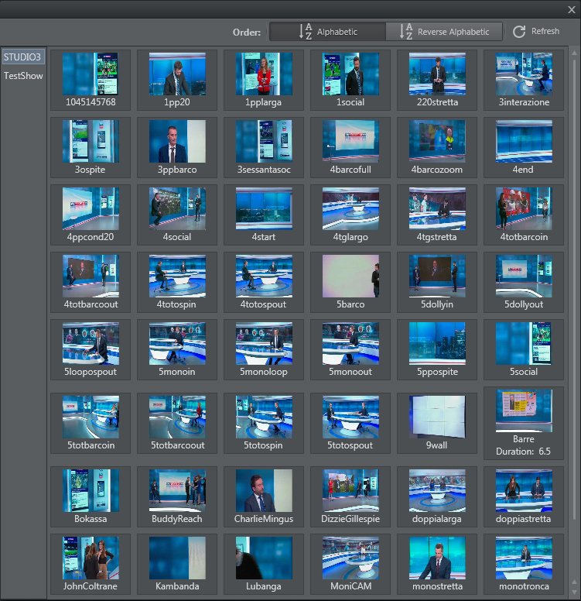The height and width of the screenshot is (601, 581).
Task: Choose the 9wall preset thumbnail
Action: pyautogui.click(x=437, y=417)
